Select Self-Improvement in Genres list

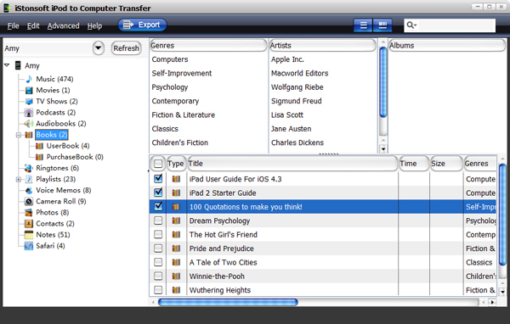pos(182,74)
